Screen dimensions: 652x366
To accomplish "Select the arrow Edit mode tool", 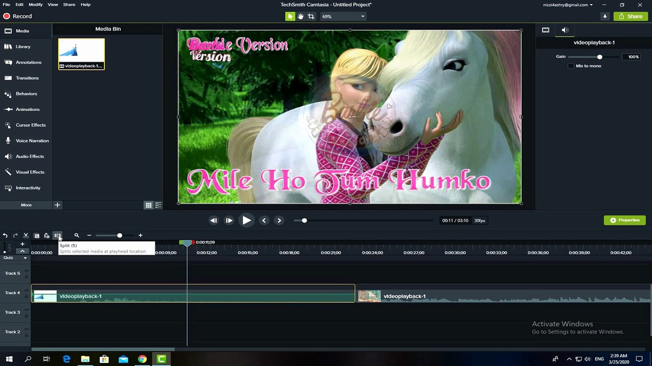I will 290,16.
